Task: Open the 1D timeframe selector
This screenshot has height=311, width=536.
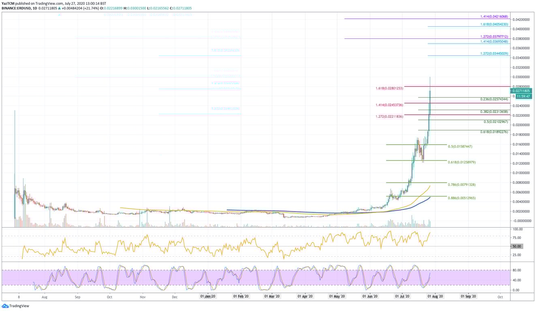Action: pos(35,8)
